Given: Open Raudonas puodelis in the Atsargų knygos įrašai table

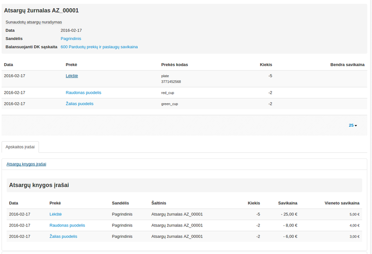Looking at the screenshot, I should click(67, 225).
